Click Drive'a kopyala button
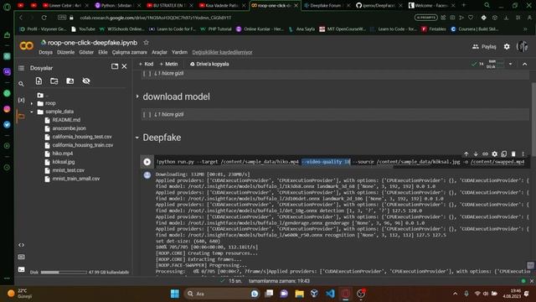This screenshot has width=536, height=302. pos(209,64)
